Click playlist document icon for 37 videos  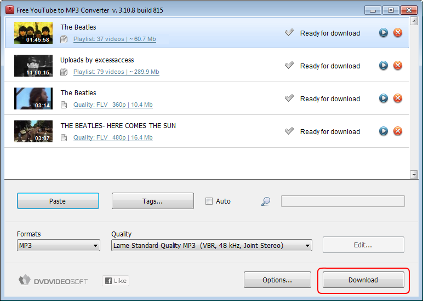(x=64, y=39)
